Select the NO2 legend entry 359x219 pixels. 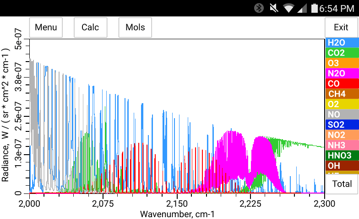(x=342, y=135)
